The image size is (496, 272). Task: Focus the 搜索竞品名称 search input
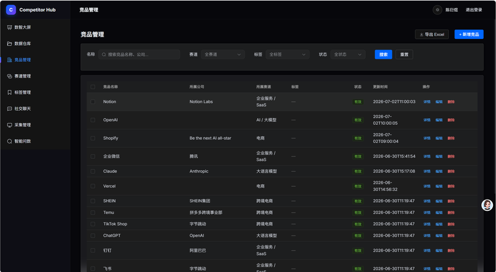139,54
